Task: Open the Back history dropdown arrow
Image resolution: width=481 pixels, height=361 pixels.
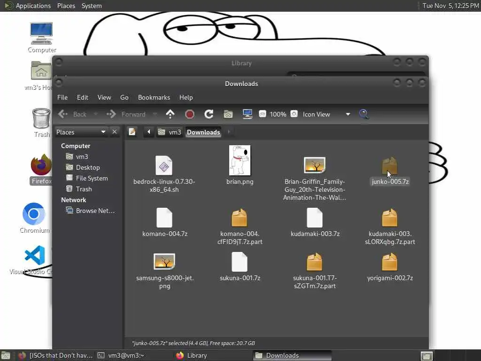Action: tap(95, 114)
